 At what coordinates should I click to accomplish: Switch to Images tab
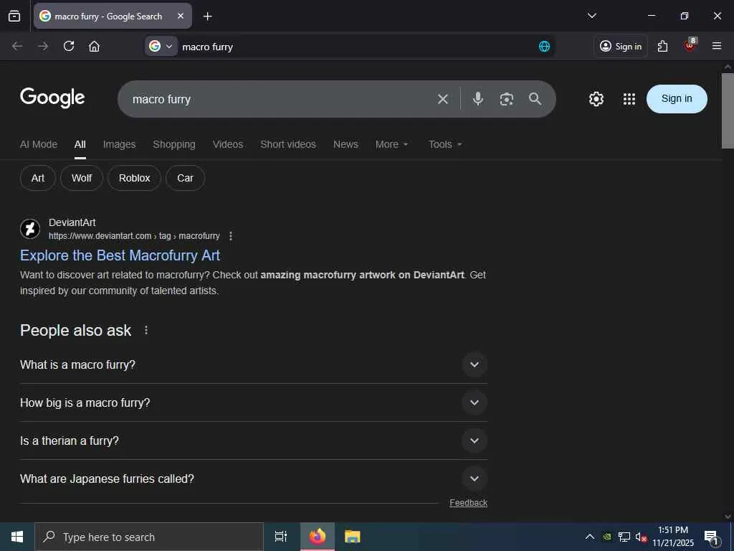[120, 144]
